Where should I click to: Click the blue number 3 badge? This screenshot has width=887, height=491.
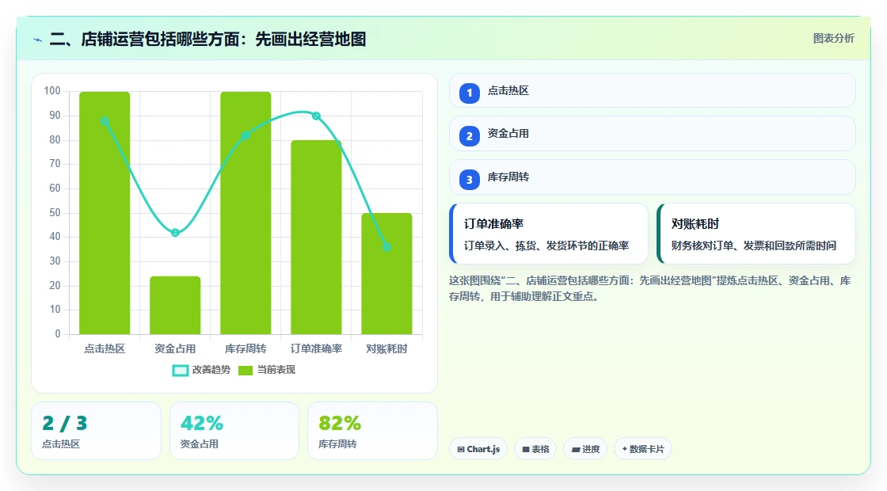(470, 179)
